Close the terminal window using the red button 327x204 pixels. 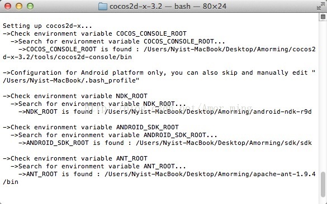tap(8, 6)
